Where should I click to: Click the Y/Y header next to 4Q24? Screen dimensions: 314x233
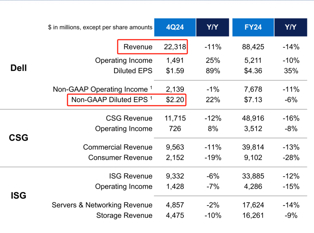pos(213,27)
